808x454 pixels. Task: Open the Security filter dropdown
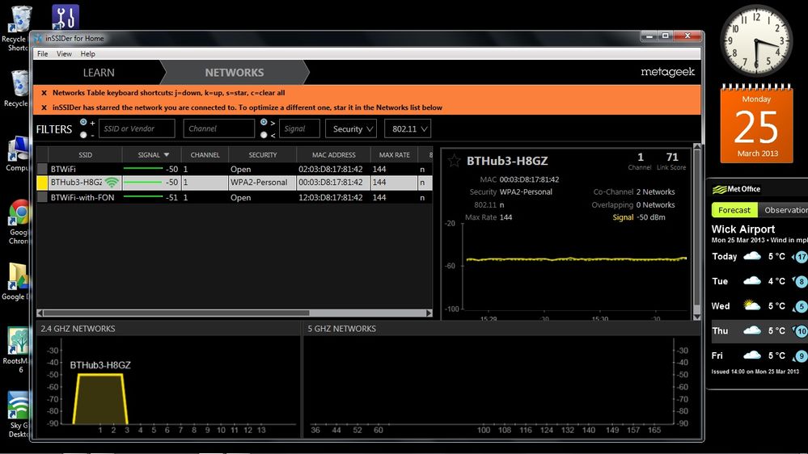coord(351,128)
